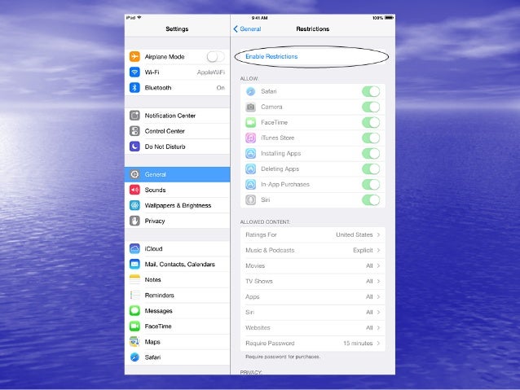Toggle the Siri allow switch

[371, 199]
